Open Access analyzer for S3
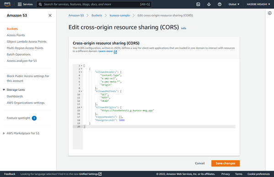 (21, 61)
